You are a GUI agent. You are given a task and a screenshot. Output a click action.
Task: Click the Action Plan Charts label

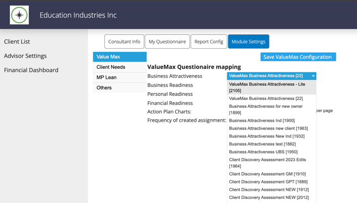click(169, 112)
